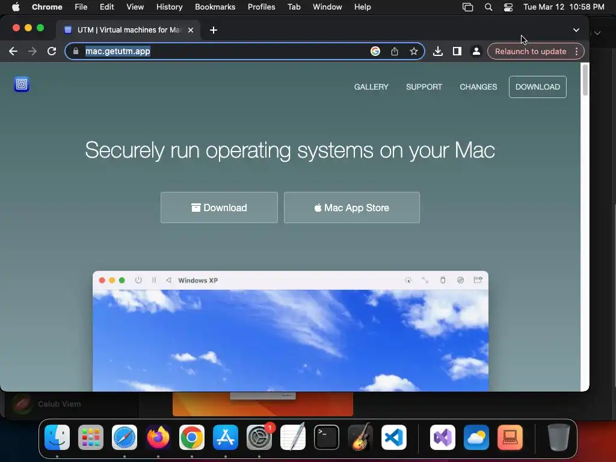Screen dimensions: 616x462
Task: Open Visual Studio purple icon in Dock
Action: [443, 437]
